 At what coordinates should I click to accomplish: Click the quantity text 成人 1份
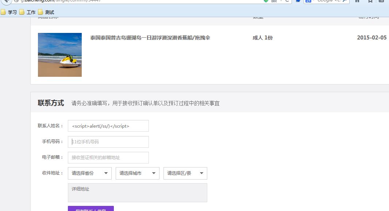(262, 38)
